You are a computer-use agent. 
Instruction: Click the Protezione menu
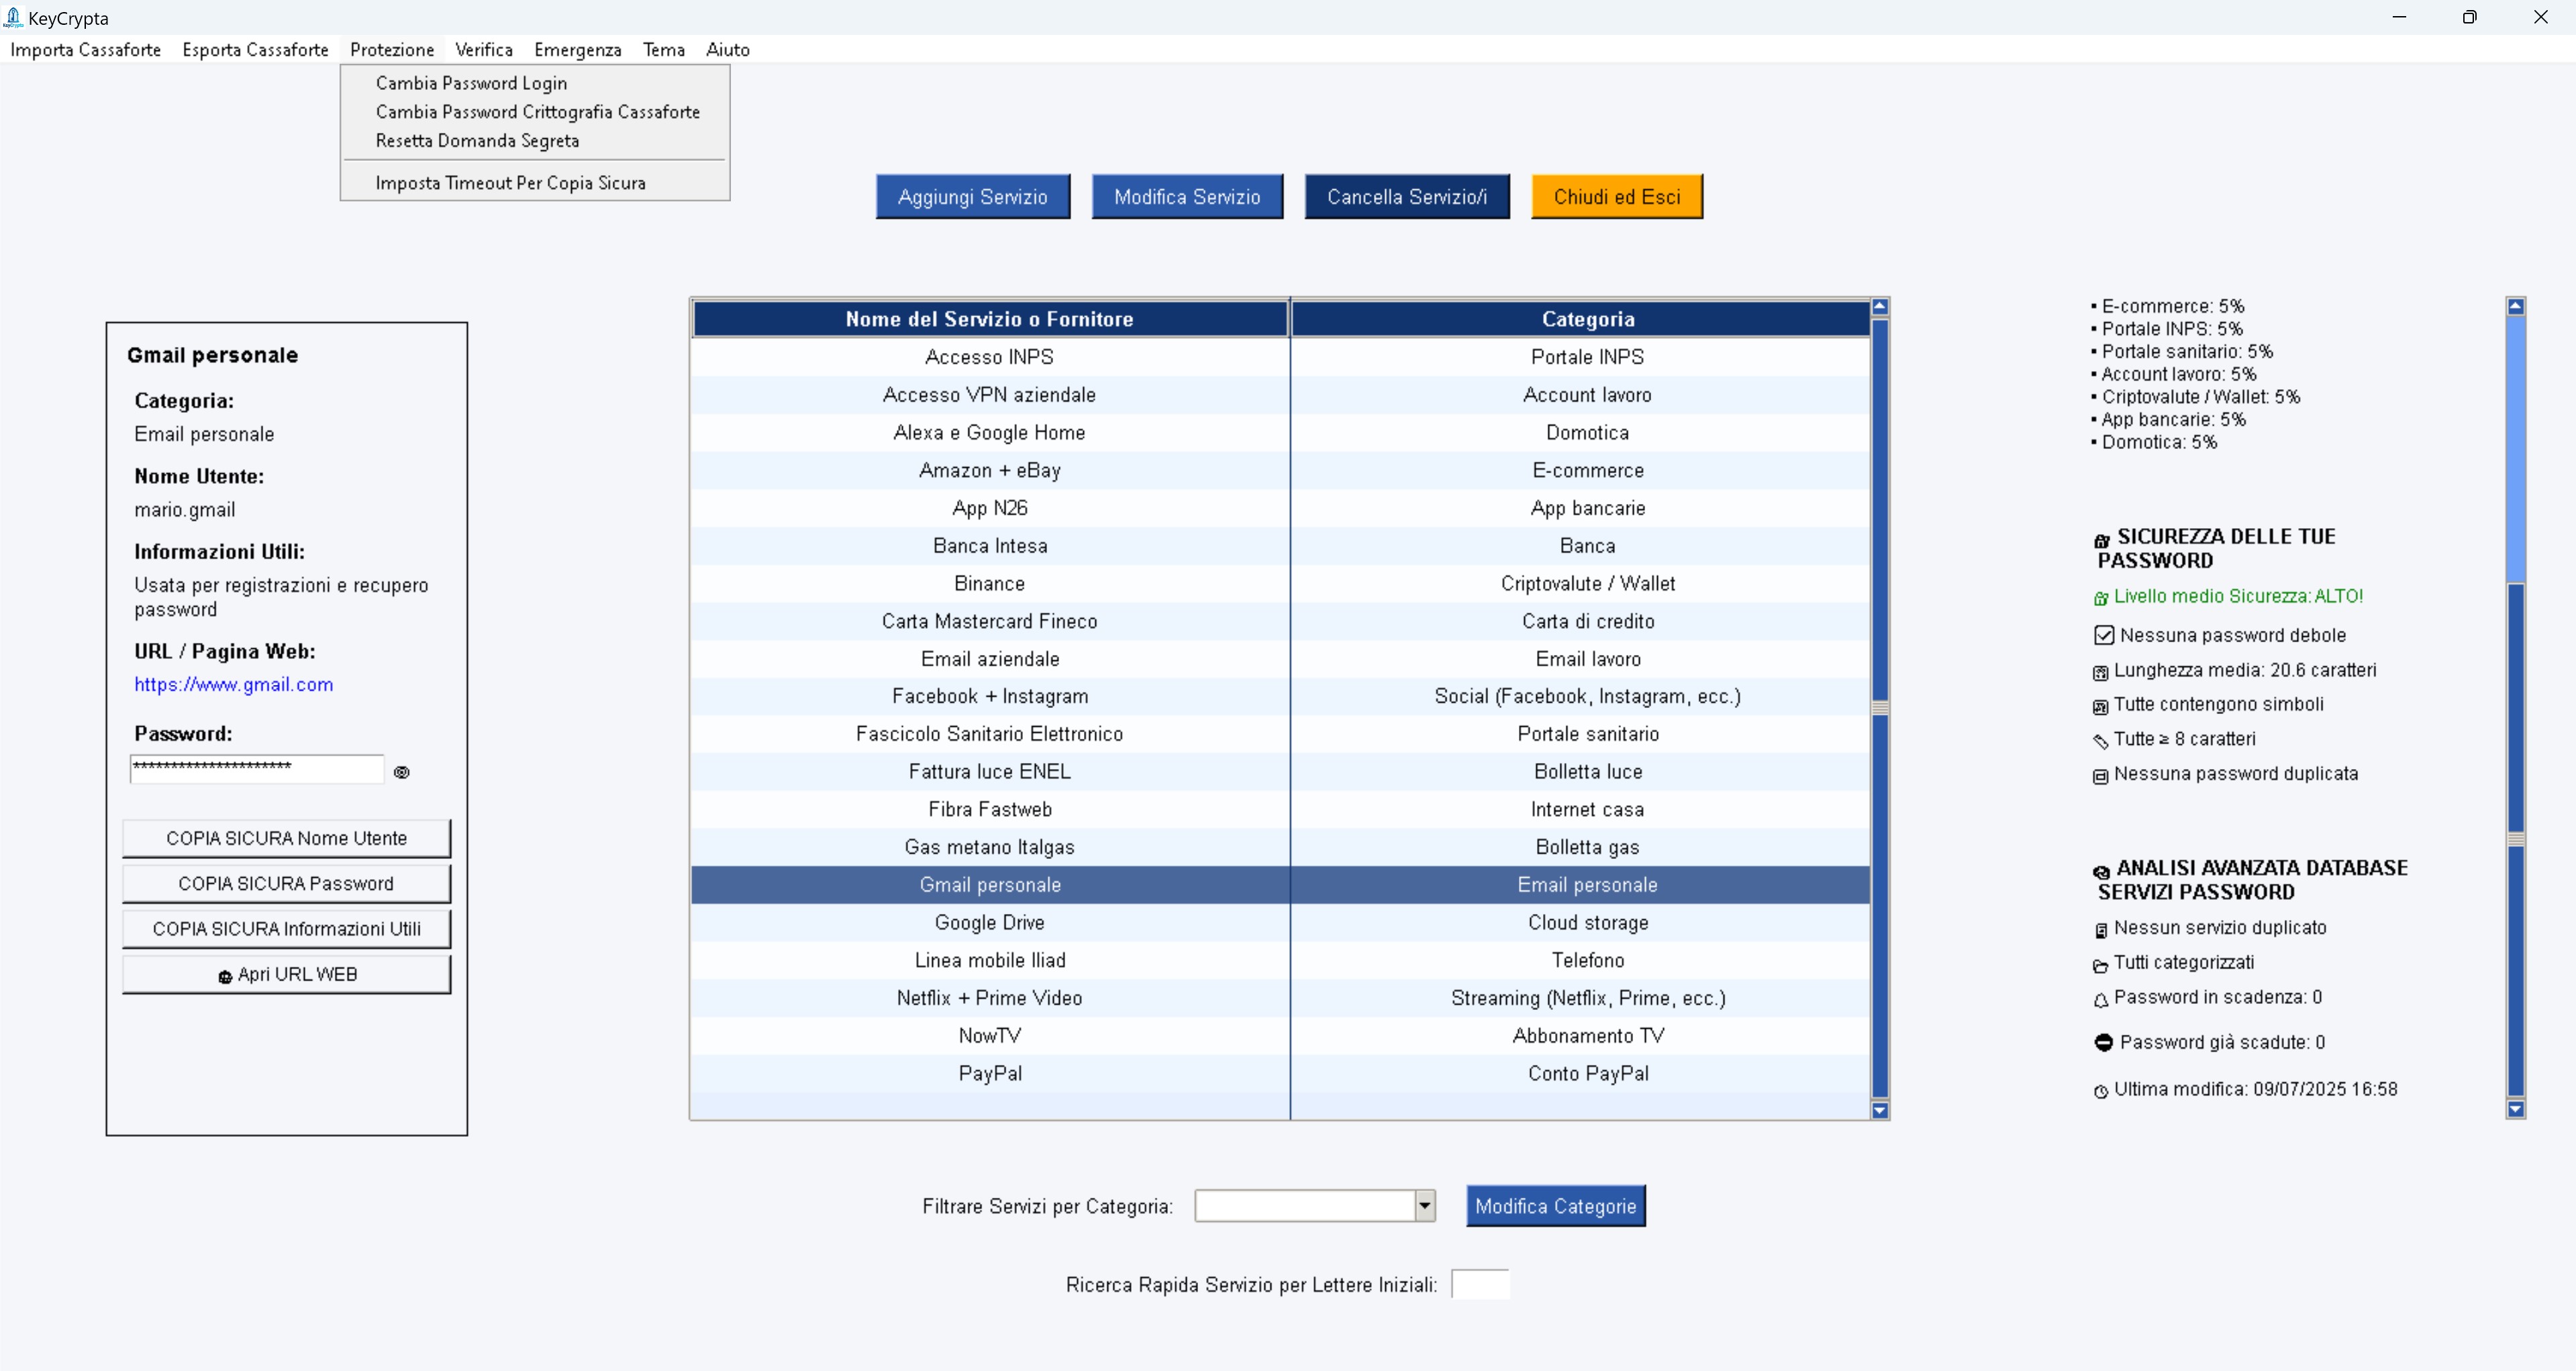[392, 49]
